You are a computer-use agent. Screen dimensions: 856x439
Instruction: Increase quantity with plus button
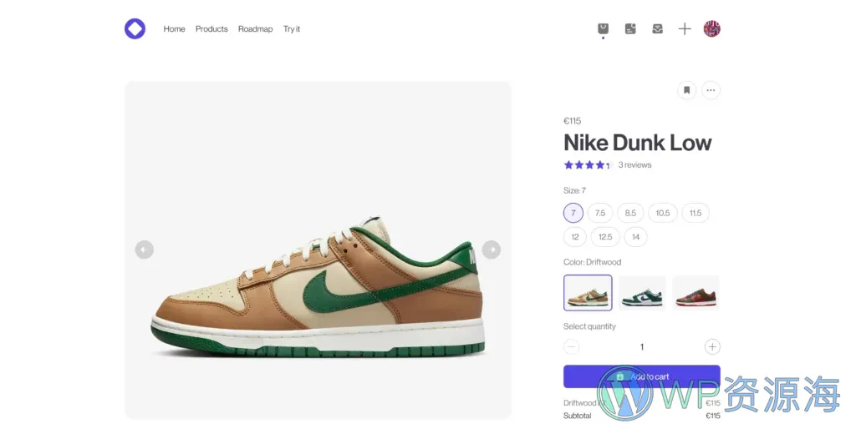click(712, 347)
